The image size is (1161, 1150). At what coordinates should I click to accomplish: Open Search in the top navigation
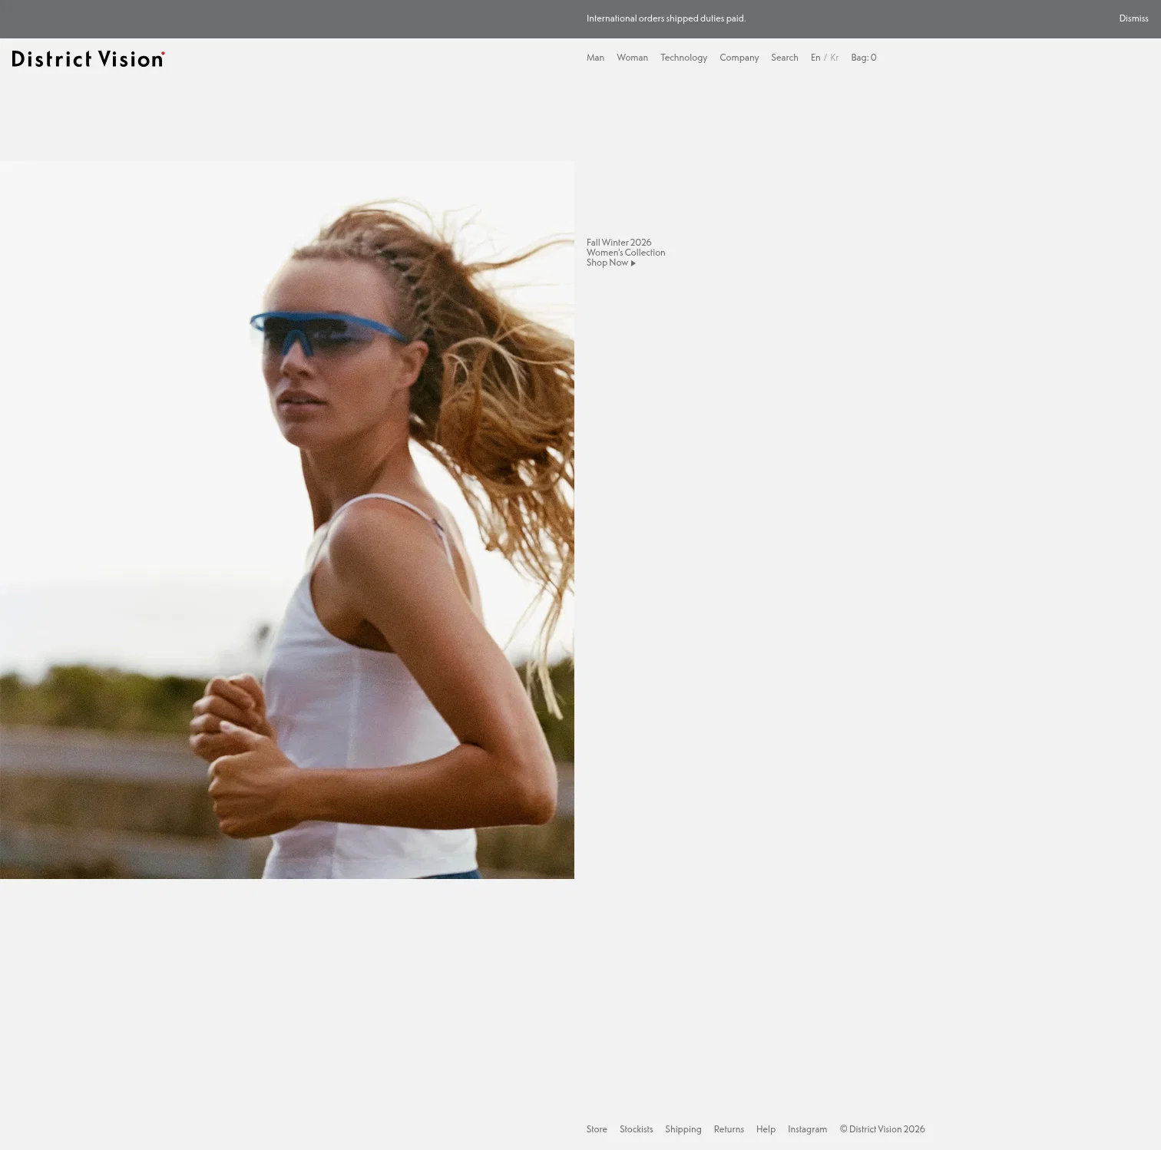pyautogui.click(x=784, y=58)
